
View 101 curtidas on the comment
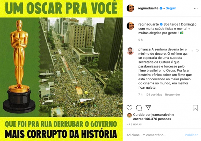click(154, 95)
